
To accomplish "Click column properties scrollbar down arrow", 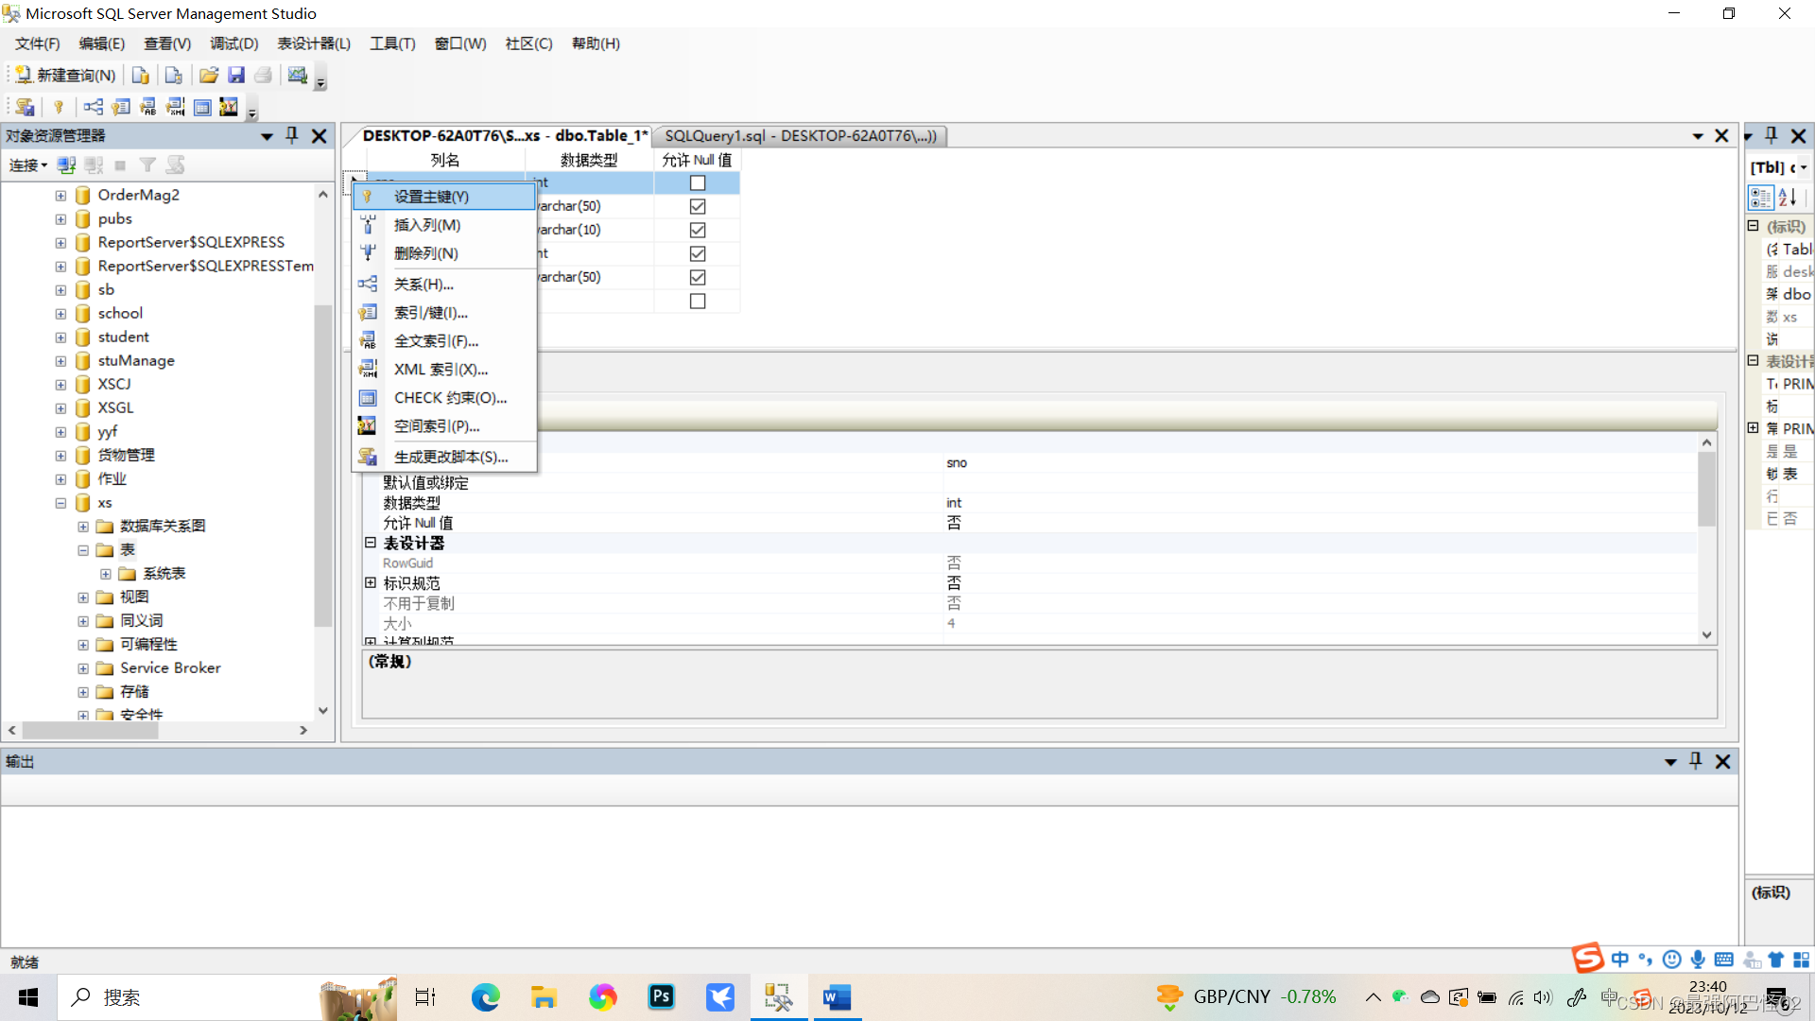I will click(1707, 635).
